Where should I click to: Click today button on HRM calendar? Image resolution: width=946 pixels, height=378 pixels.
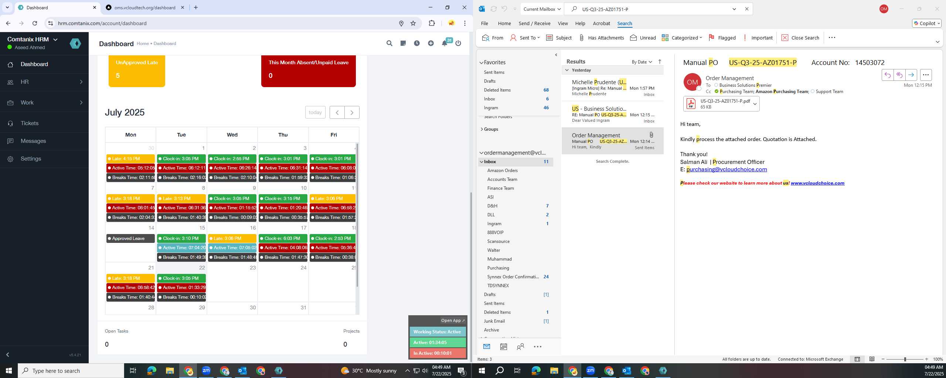[x=315, y=113]
